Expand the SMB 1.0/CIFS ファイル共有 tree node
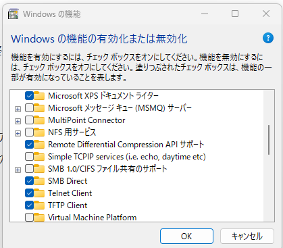 [18, 170]
